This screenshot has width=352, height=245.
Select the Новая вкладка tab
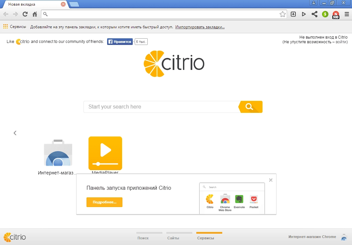click(x=34, y=4)
